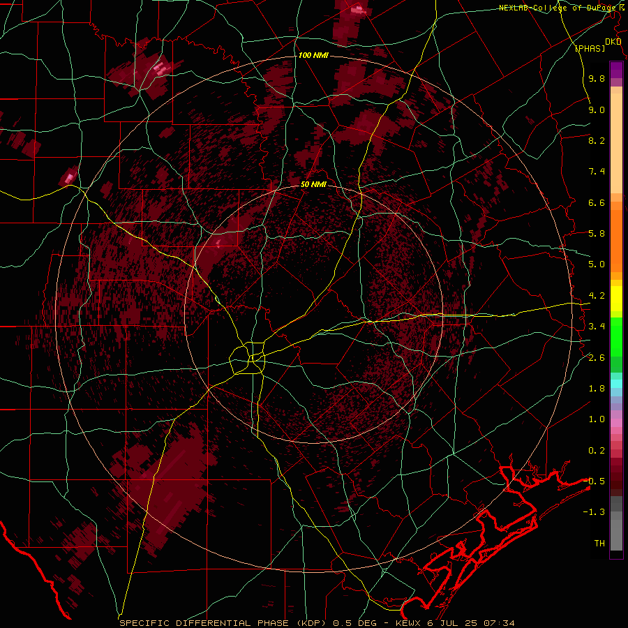Click the "[PHAS]" unit label above color bar
This screenshot has height=628, width=628.
[x=590, y=48]
